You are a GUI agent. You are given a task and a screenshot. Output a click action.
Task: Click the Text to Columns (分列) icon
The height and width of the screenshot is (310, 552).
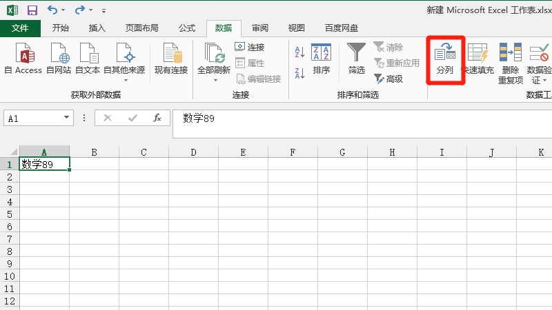[x=445, y=59]
